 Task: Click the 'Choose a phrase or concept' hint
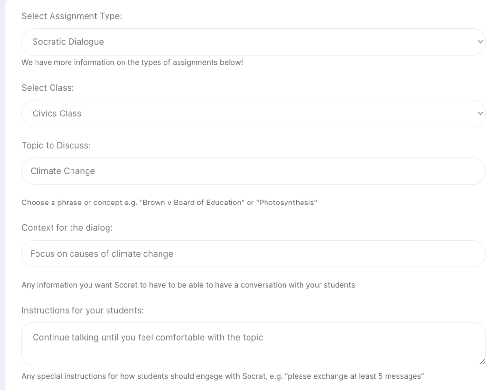pos(169,203)
